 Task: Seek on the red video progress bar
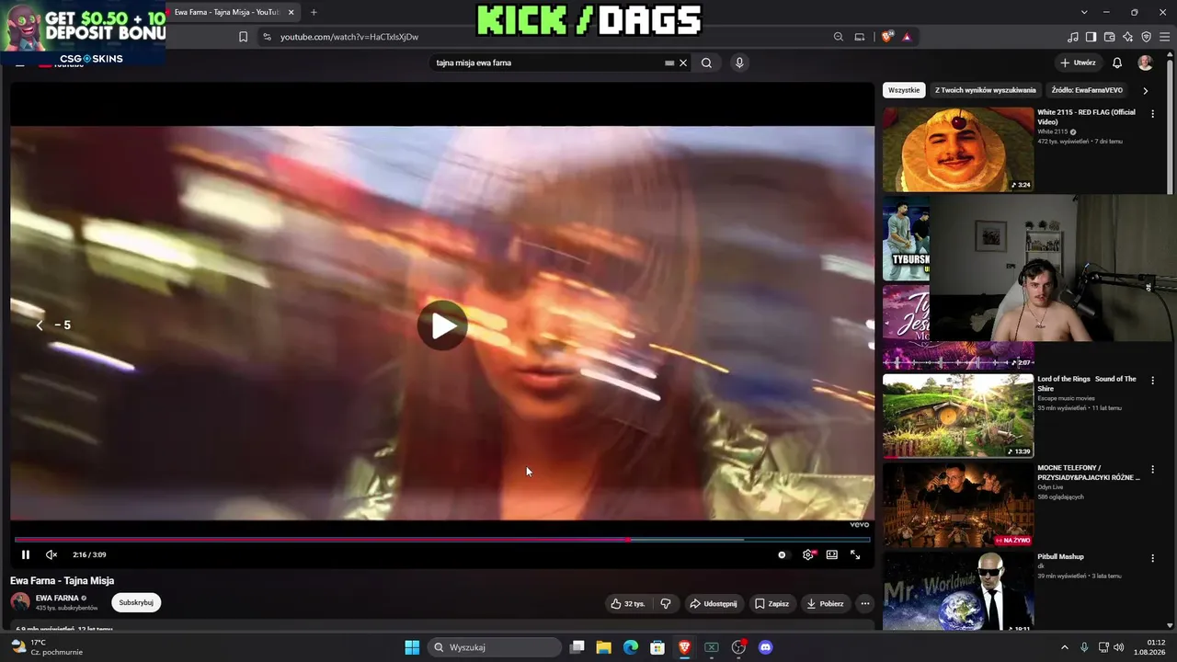(x=442, y=540)
